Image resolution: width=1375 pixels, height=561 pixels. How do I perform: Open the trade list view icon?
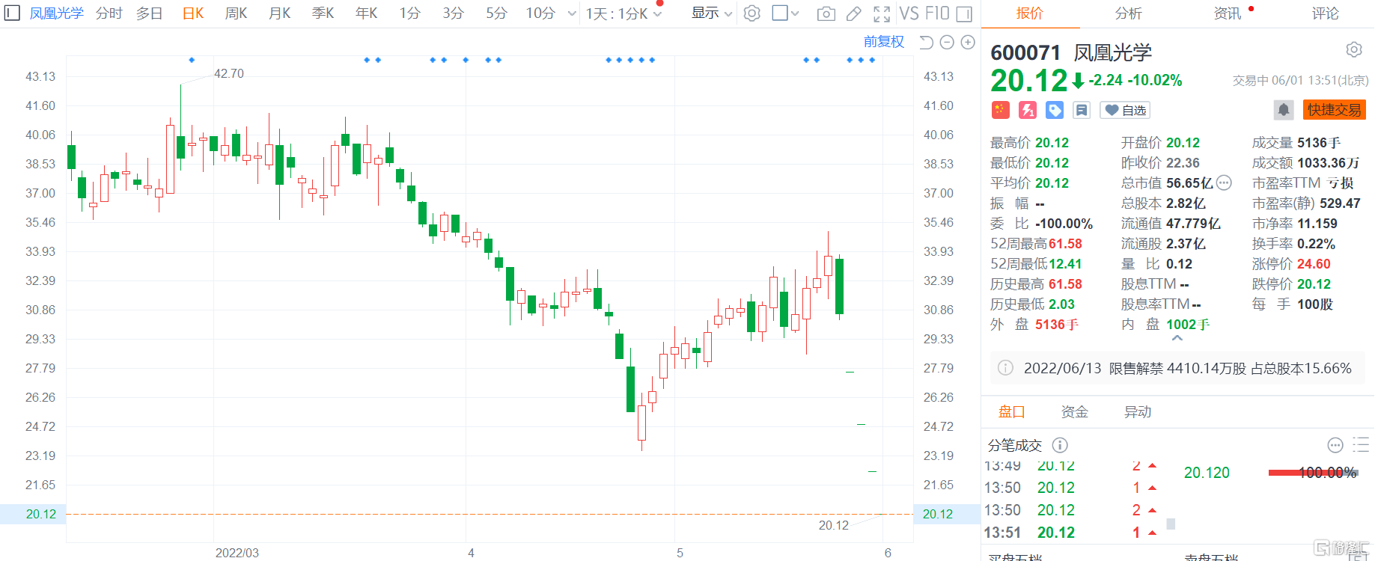click(1361, 445)
